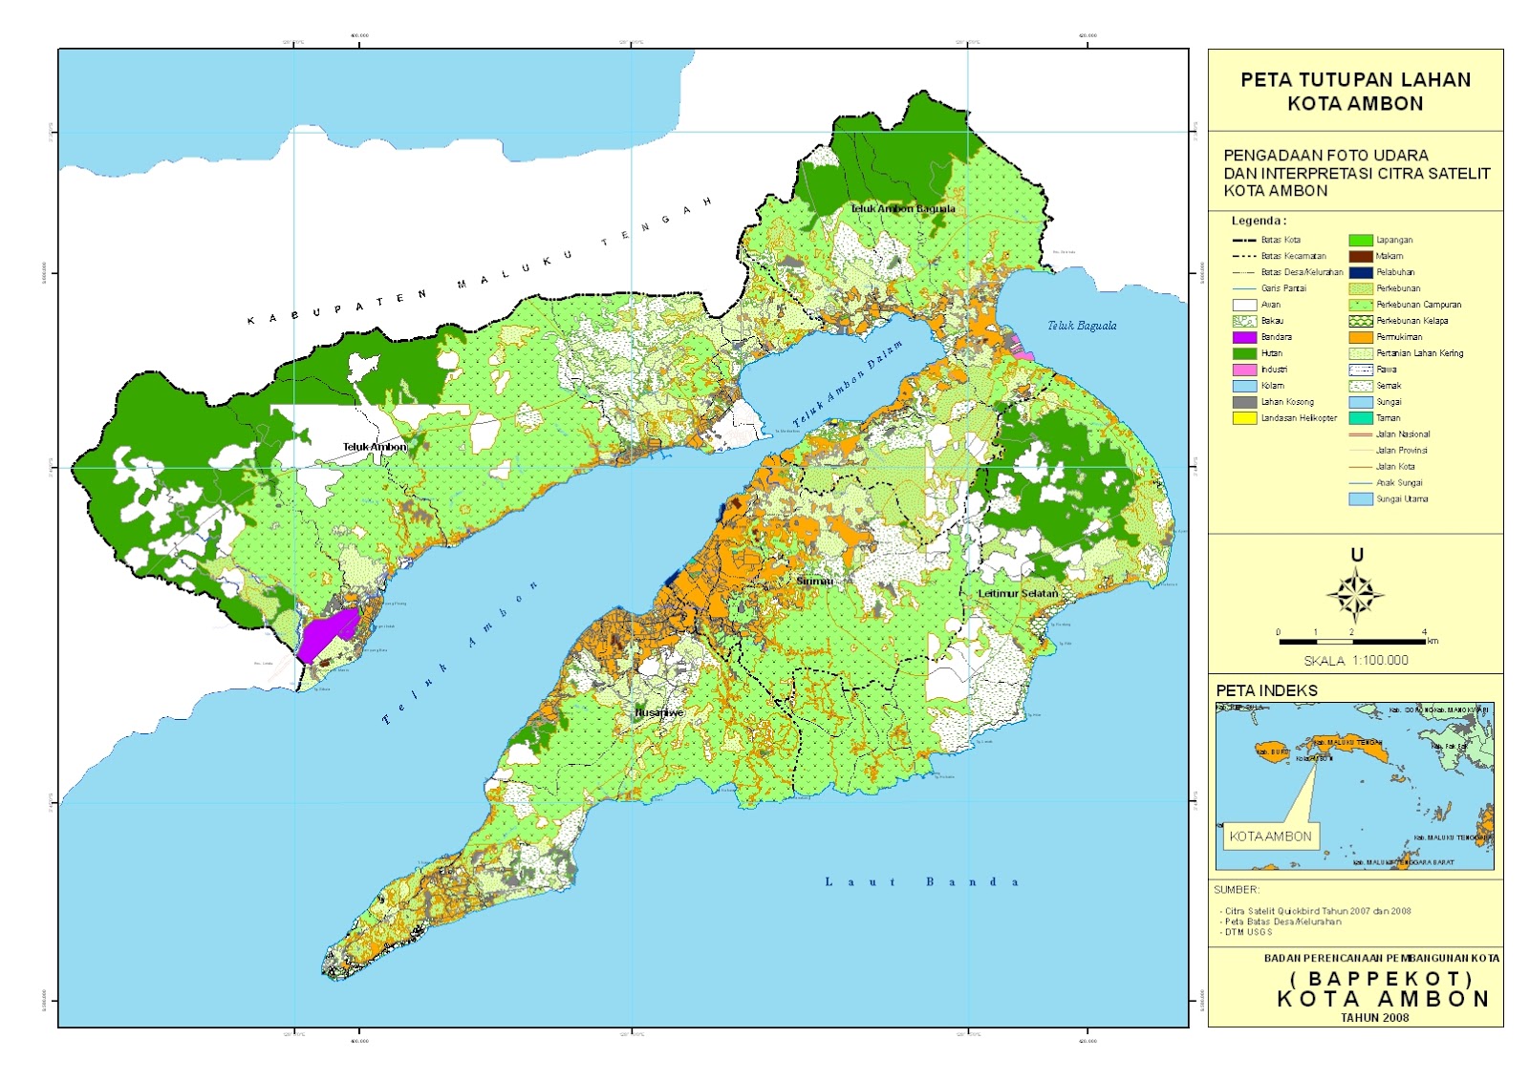1529x1080 pixels.
Task: Click the 'Sirimau' district label
Action: coord(814,581)
